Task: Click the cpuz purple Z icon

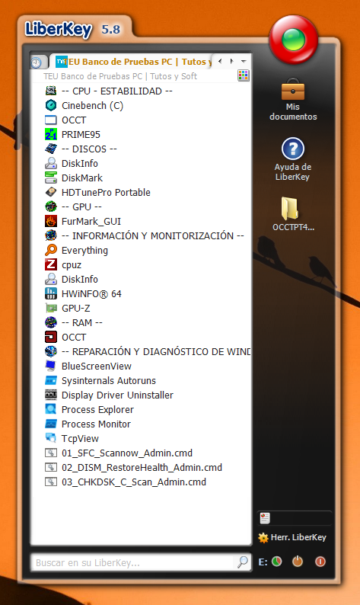Action: tap(51, 264)
